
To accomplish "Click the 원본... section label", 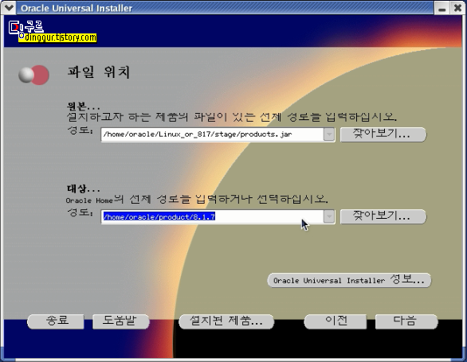I will [83, 106].
